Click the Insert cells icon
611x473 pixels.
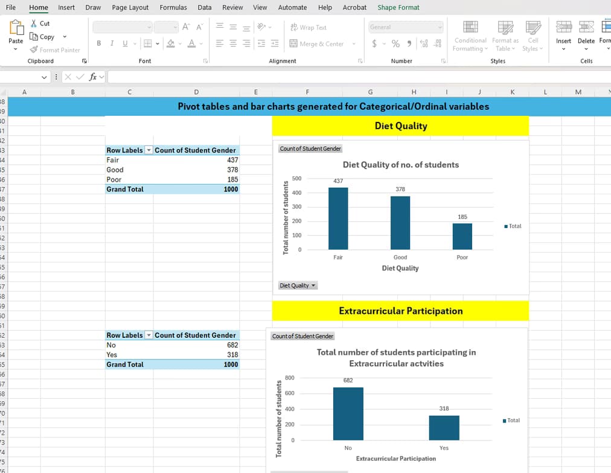(x=563, y=27)
